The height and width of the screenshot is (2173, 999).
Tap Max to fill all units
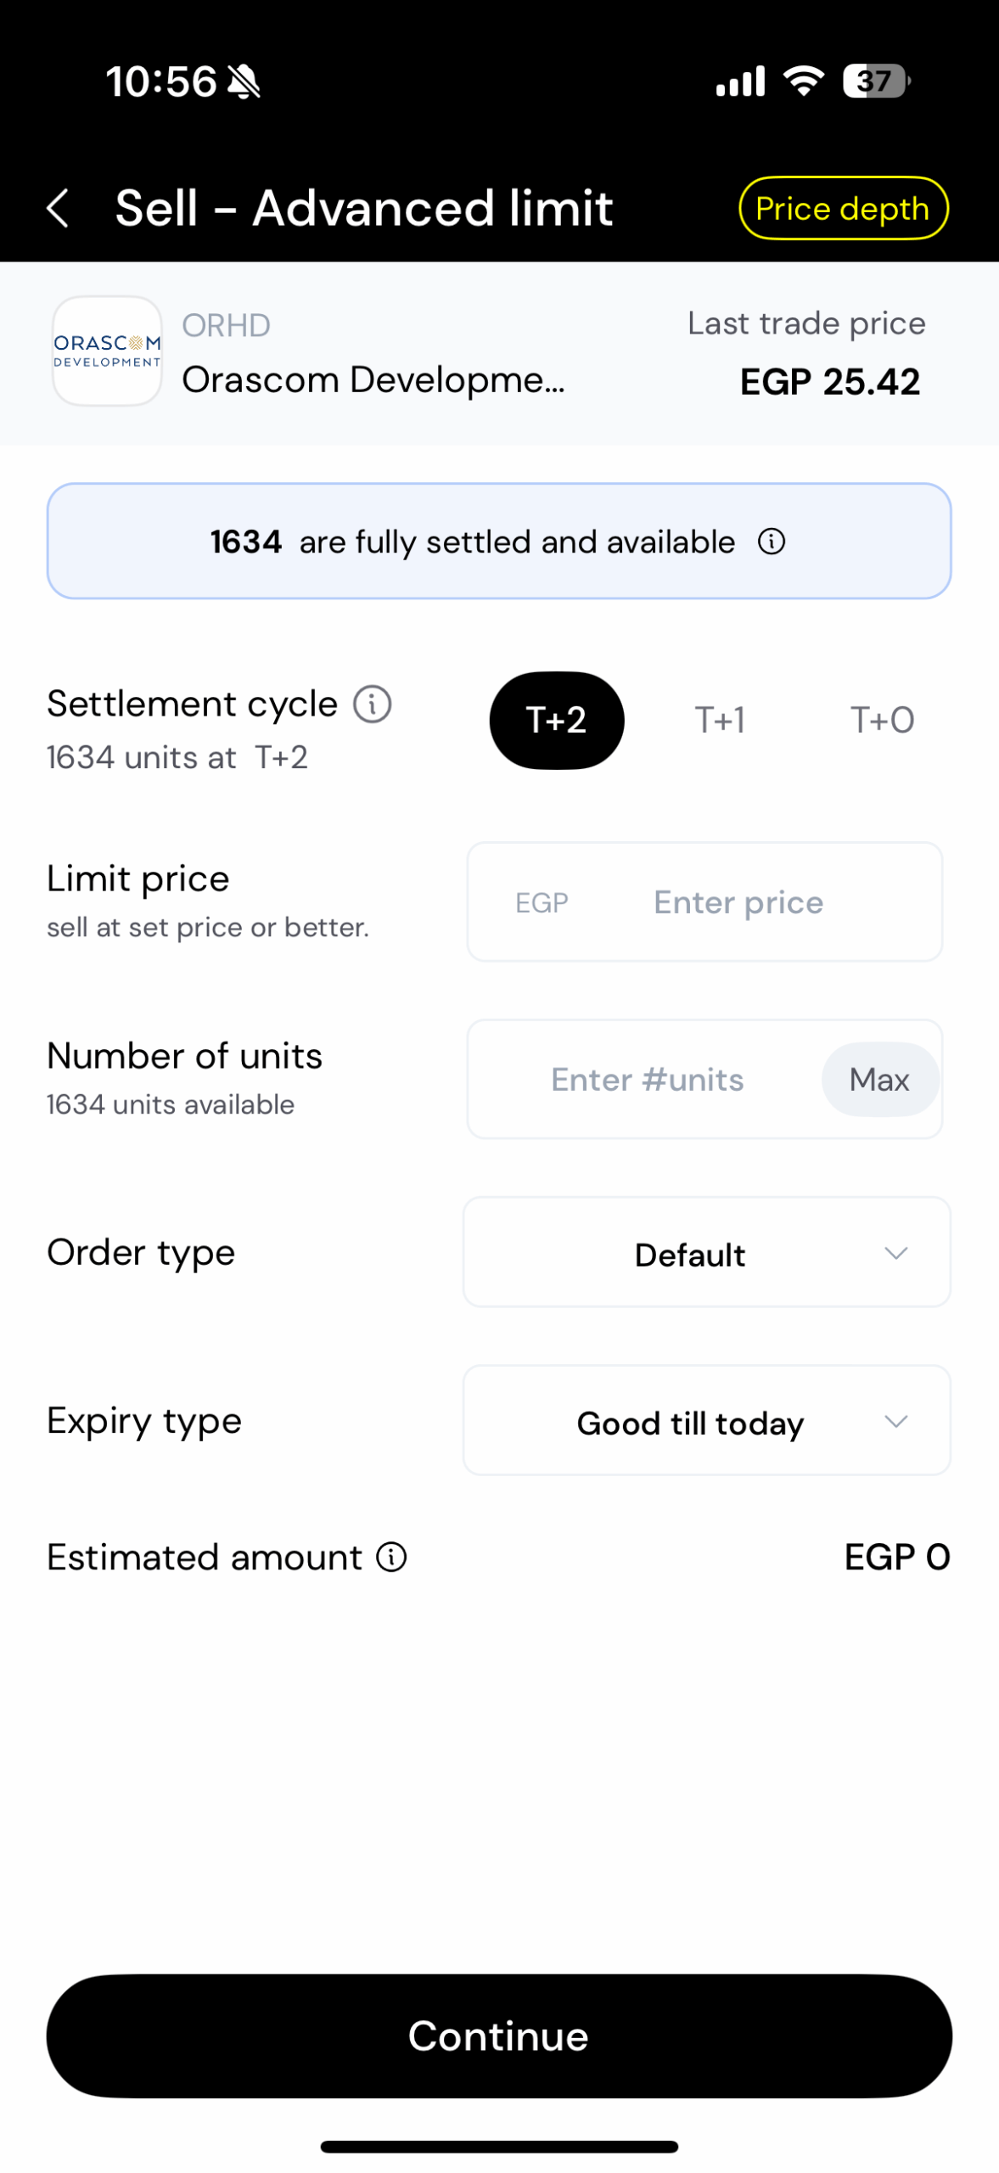(x=878, y=1079)
